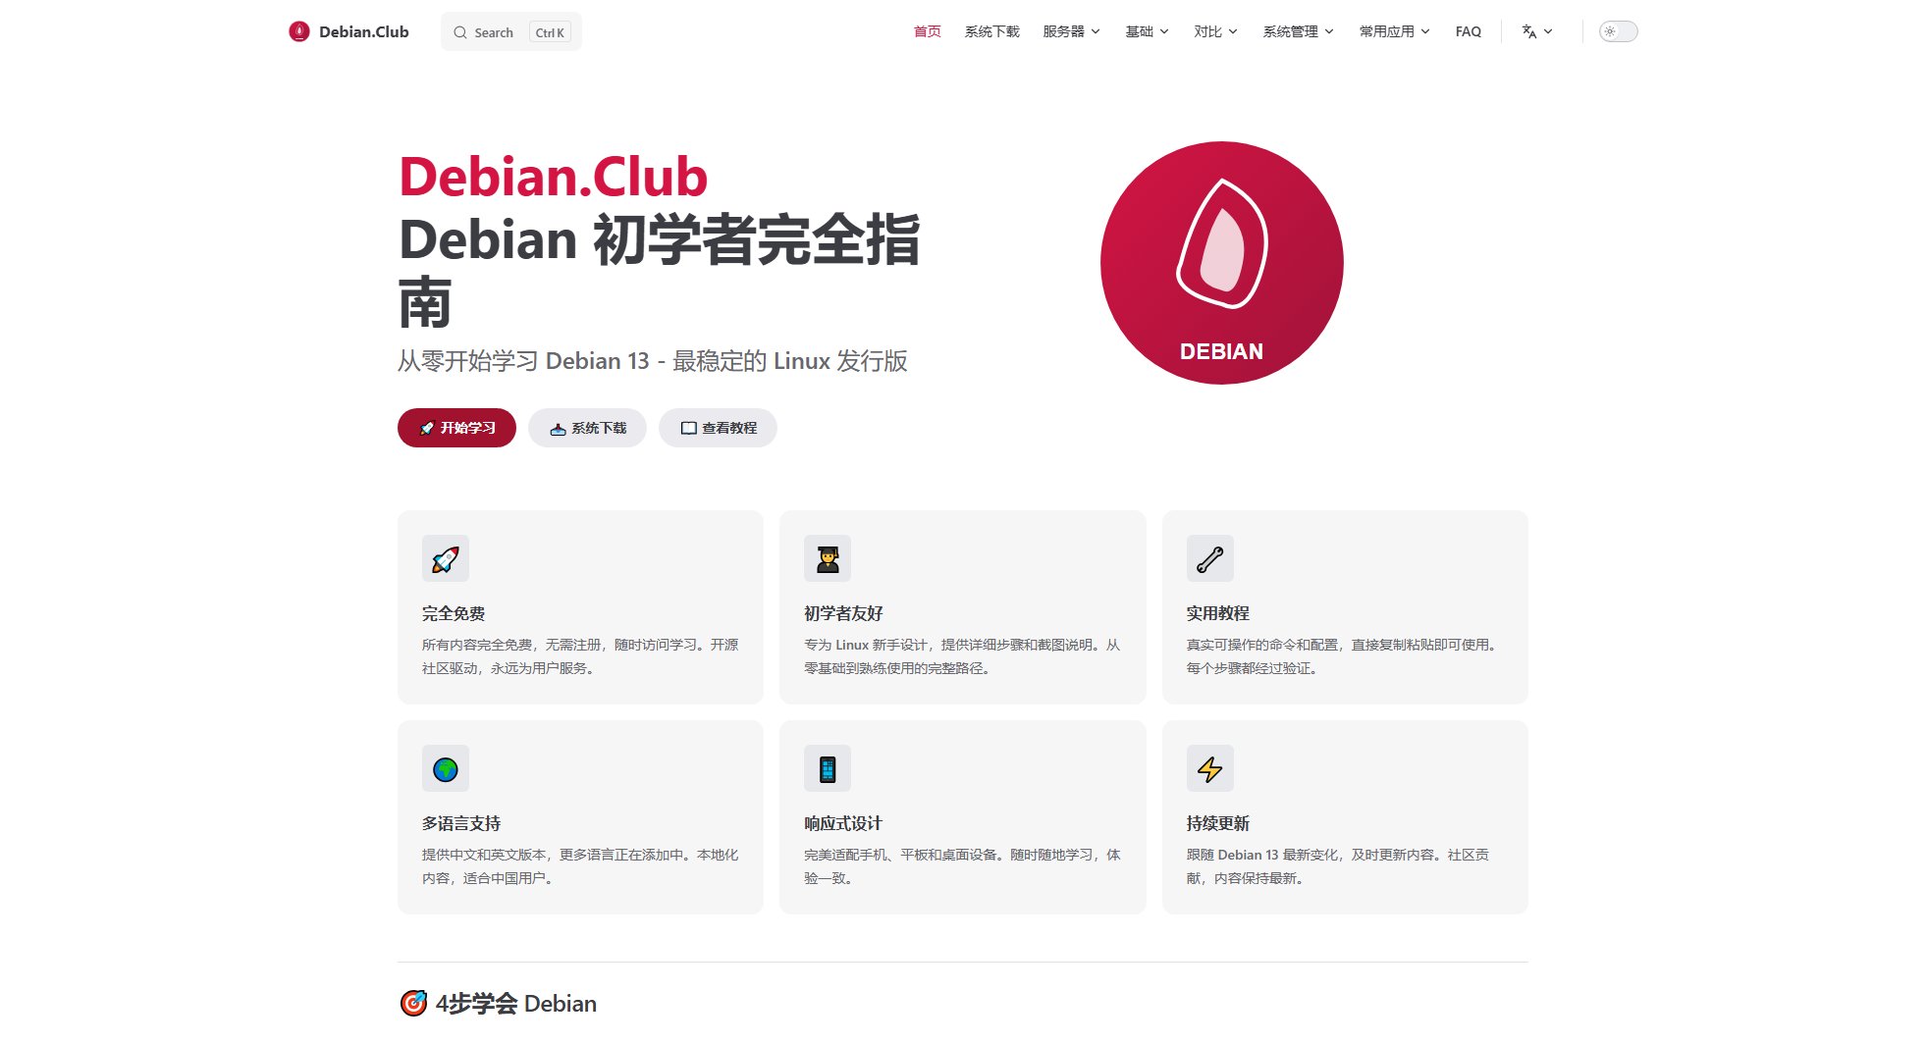Click the large red DEBIAN hero image
This screenshot has height=1044, width=1926.
pyautogui.click(x=1222, y=263)
